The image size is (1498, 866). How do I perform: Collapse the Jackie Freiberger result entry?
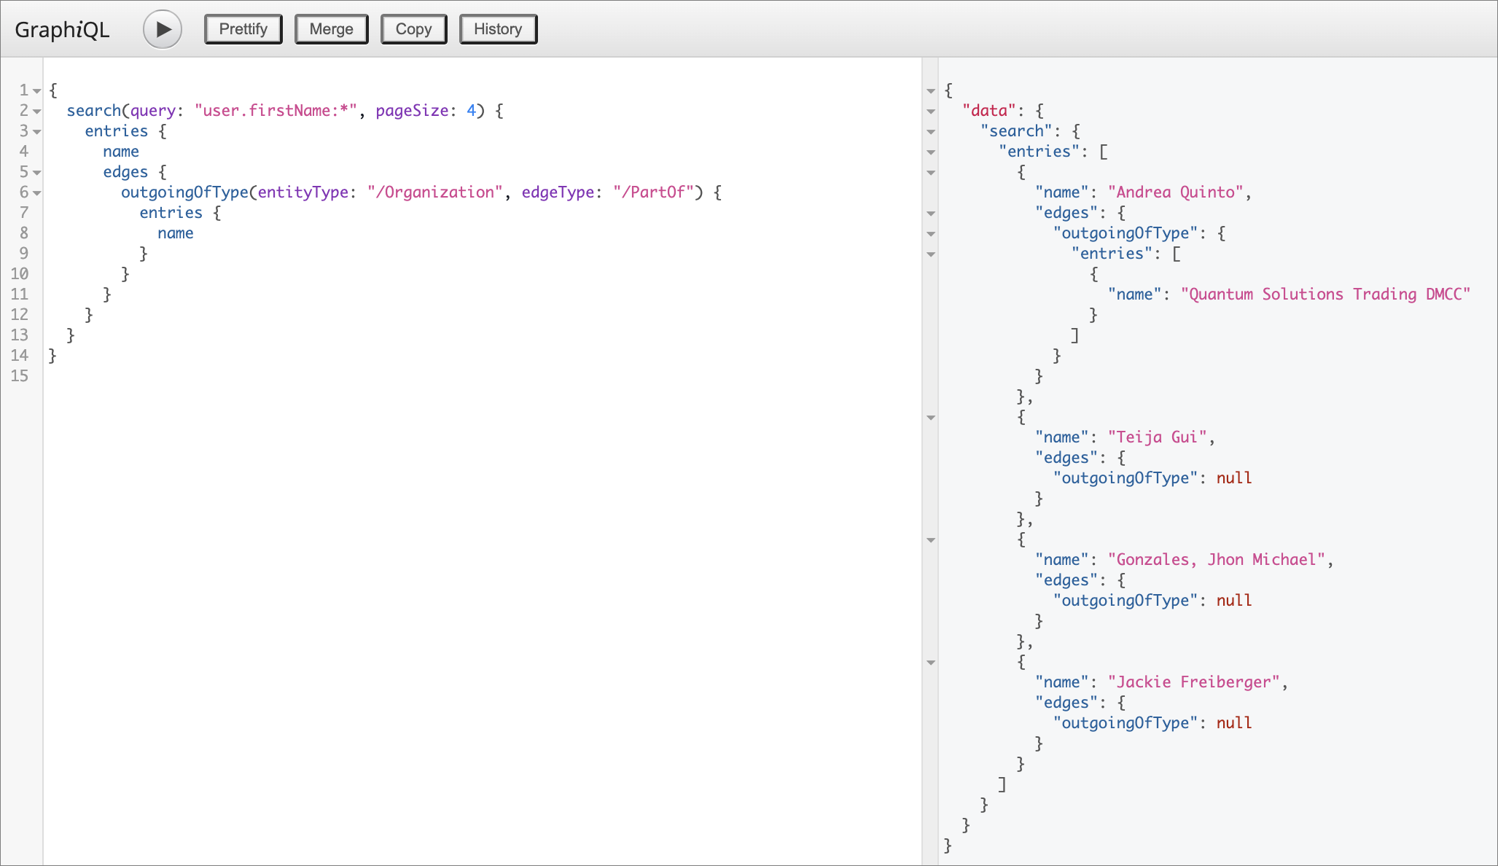931,663
